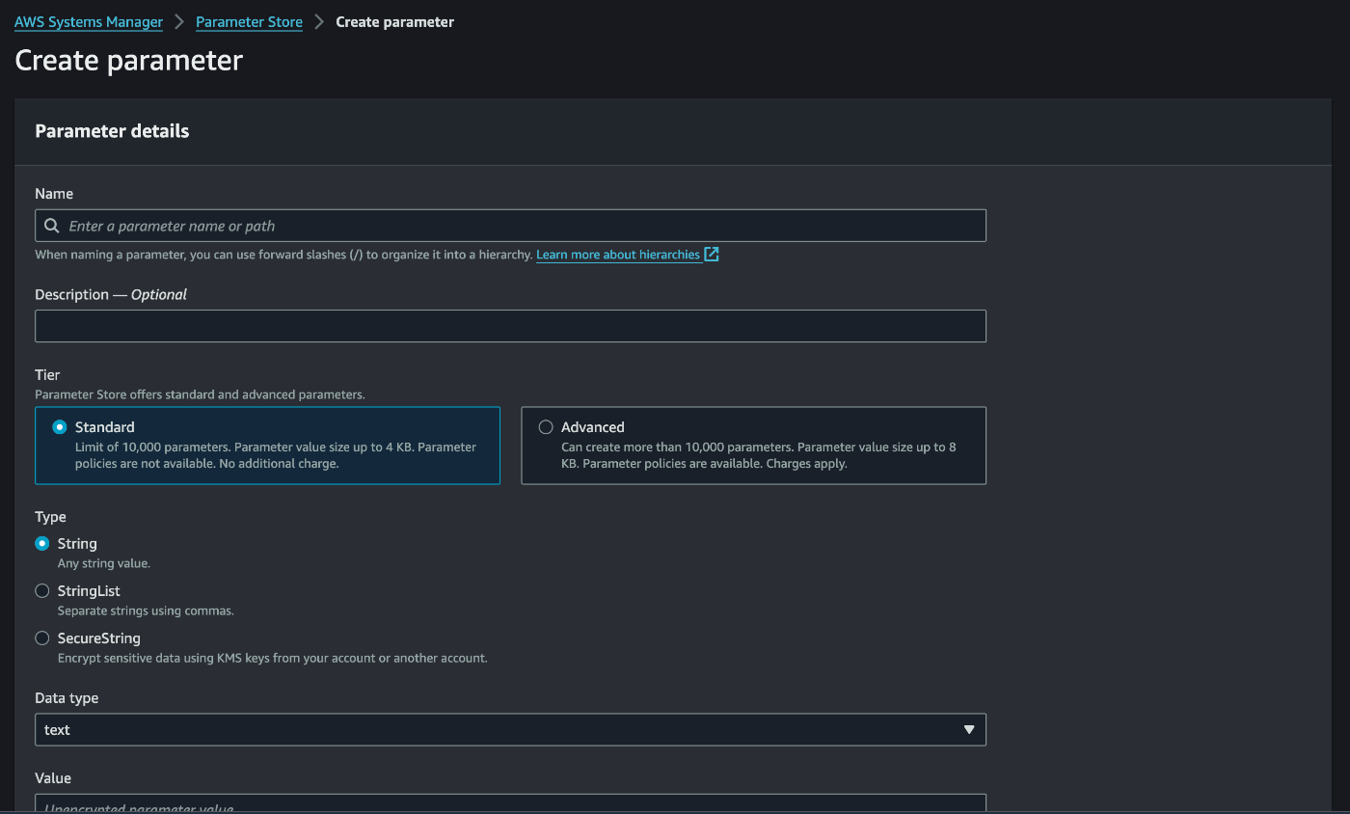Click into the Description optional field
Screen dimensions: 1350x814
509,326
